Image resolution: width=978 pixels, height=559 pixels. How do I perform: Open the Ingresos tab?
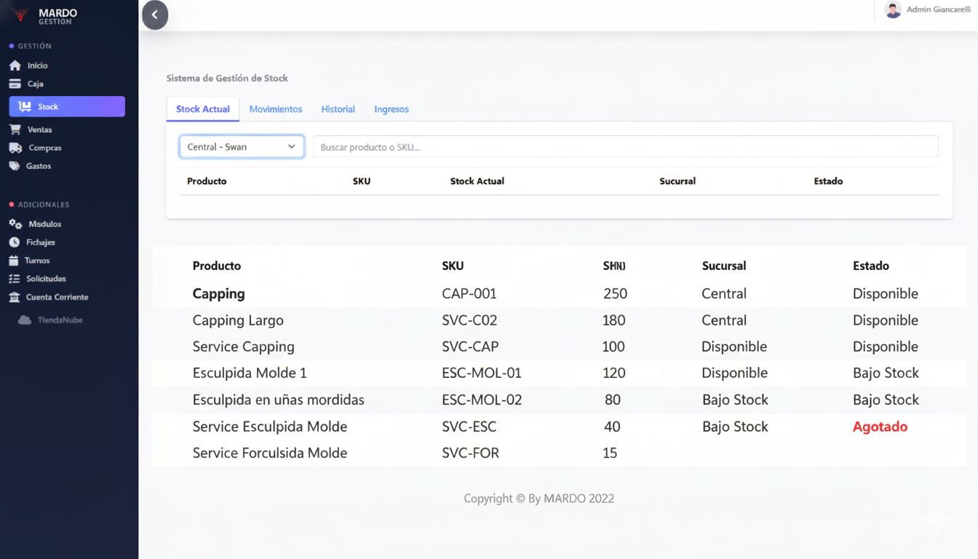coord(391,109)
